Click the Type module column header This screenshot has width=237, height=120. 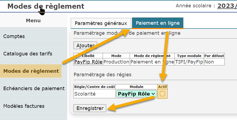(189, 56)
